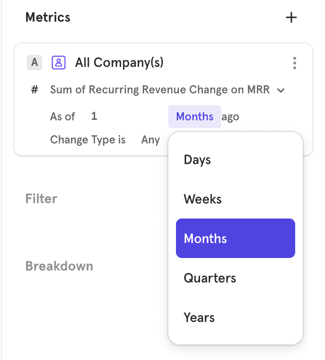Click the As of number field showing 1
Screen dimensions: 325x360
coord(94,116)
